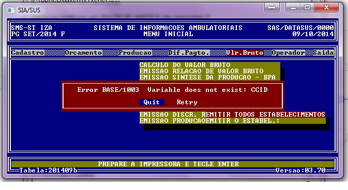
Task: Minimize the SIA/SUS window
Action: (x=293, y=8)
